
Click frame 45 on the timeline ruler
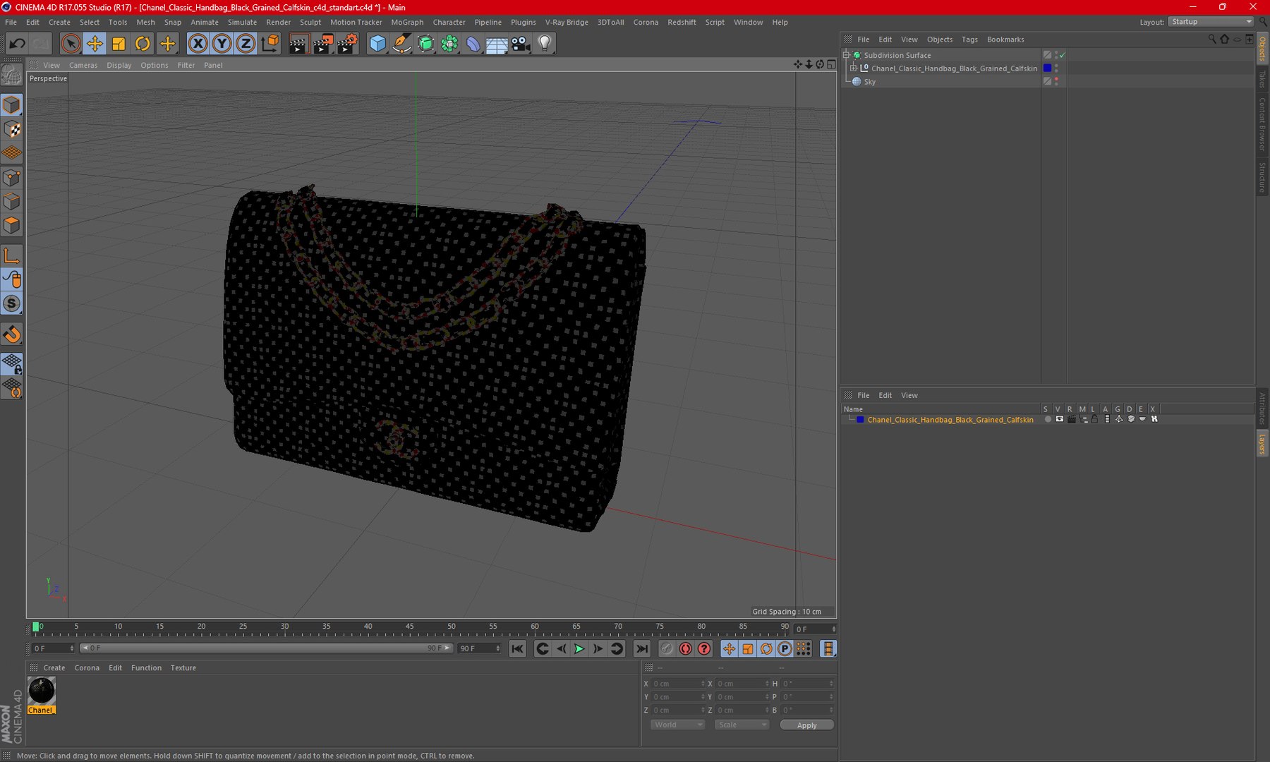click(409, 627)
